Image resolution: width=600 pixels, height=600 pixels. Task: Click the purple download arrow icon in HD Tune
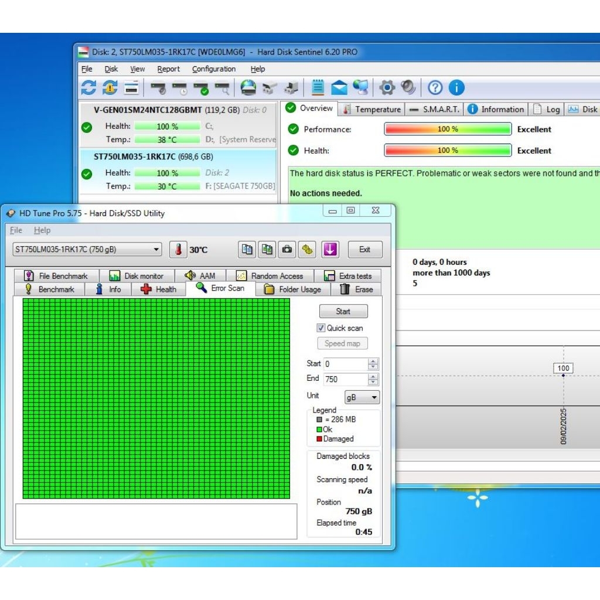[x=330, y=250]
